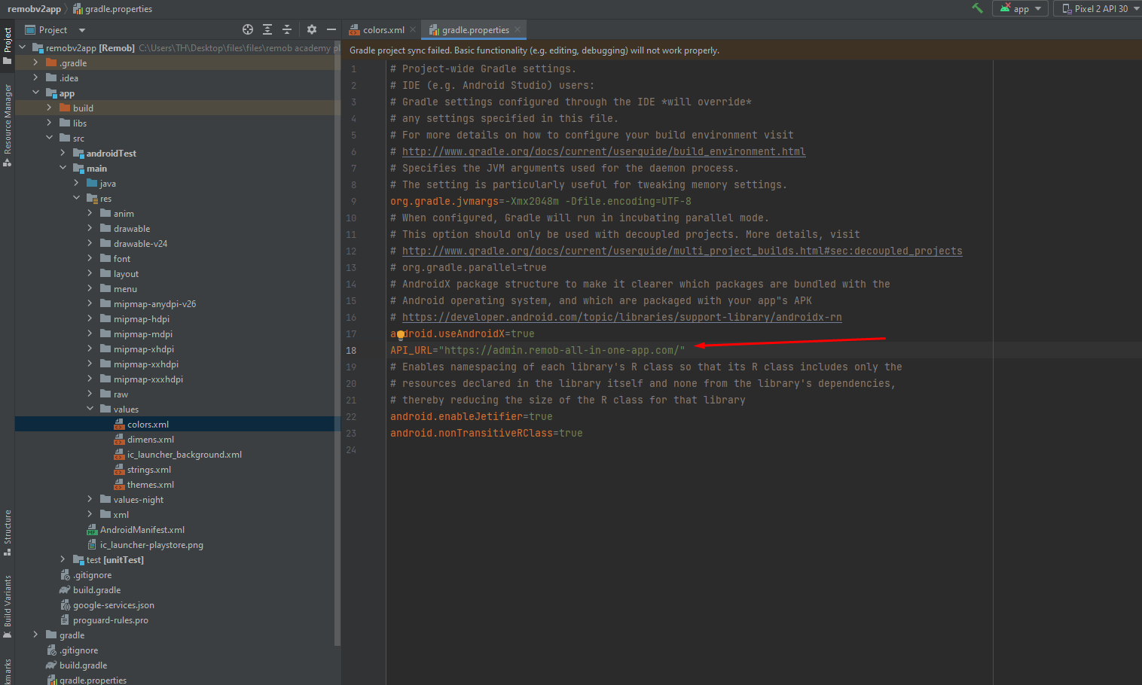Click gradle.properties breadcrumb in navigation bar
Viewport: 1142px width, 685px height.
[x=112, y=9]
